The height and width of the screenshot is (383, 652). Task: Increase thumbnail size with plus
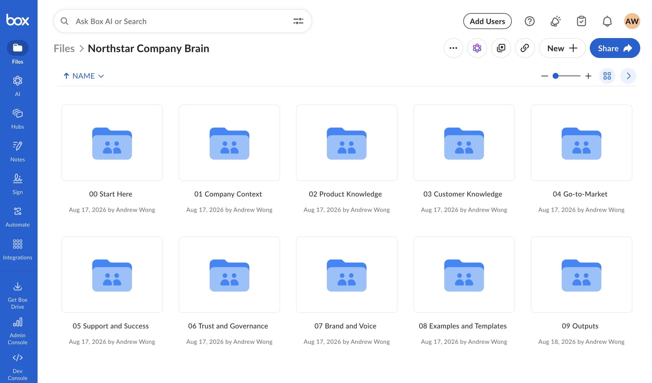(x=588, y=76)
